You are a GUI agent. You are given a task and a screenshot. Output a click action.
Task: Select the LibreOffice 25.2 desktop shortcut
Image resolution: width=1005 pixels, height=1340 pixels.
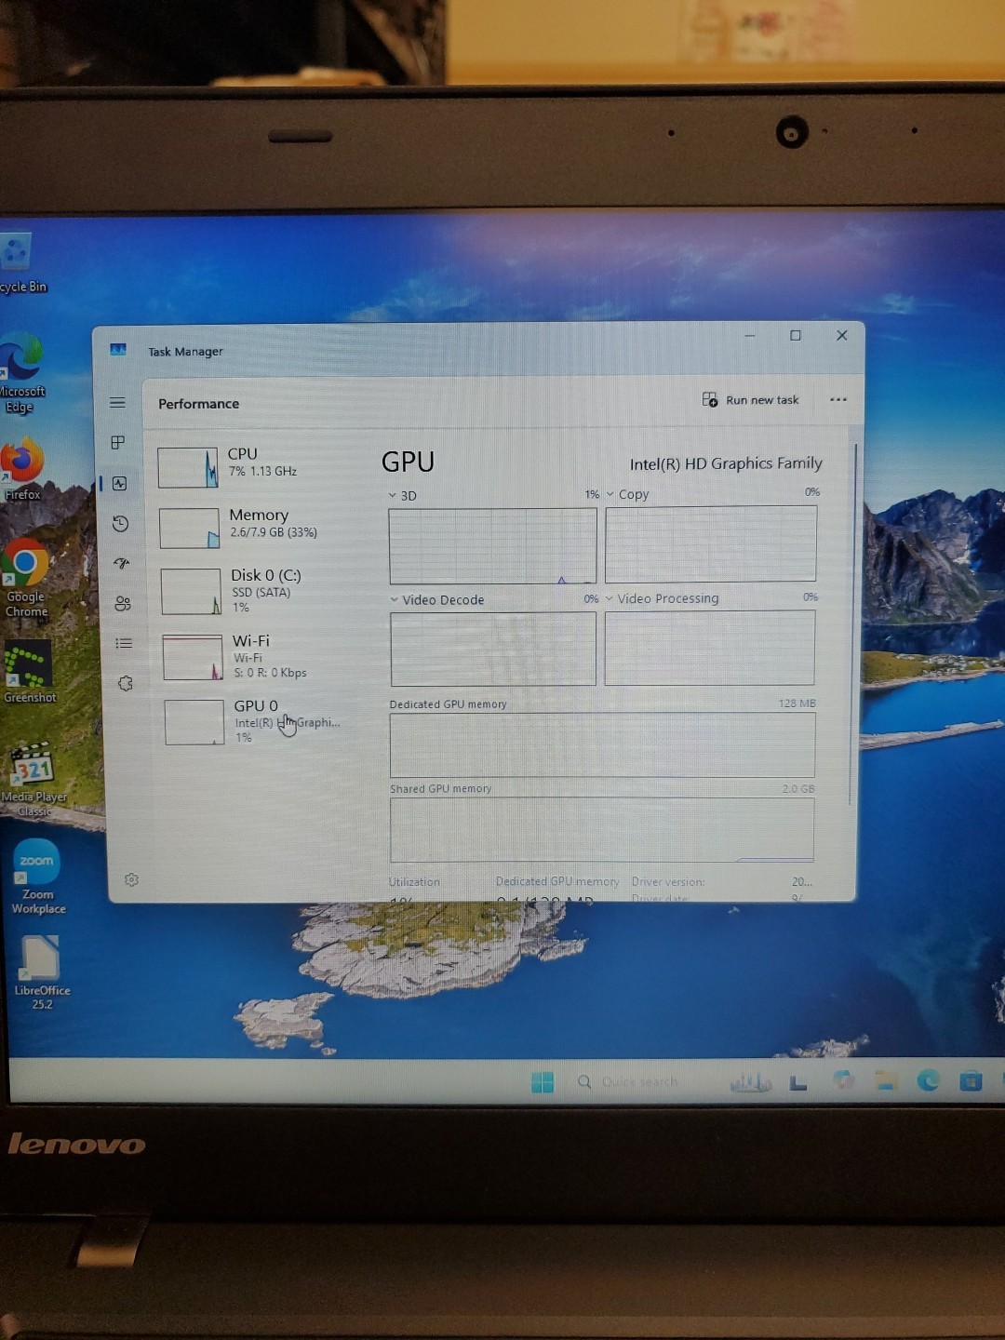point(41,972)
